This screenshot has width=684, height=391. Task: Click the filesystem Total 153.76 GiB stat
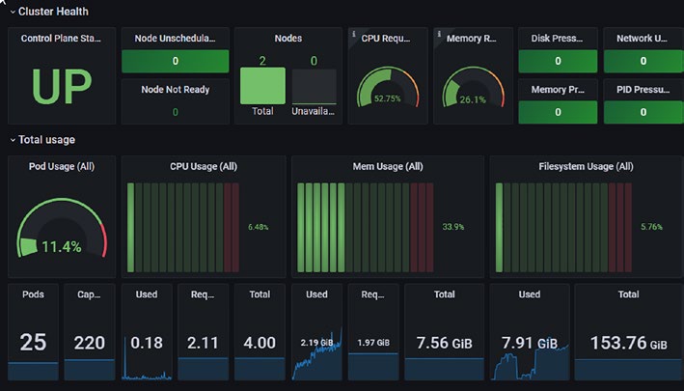click(628, 343)
